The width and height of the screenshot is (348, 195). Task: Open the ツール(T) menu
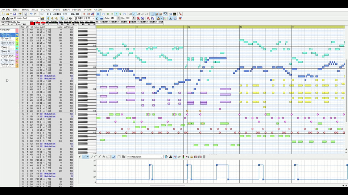[56, 10]
